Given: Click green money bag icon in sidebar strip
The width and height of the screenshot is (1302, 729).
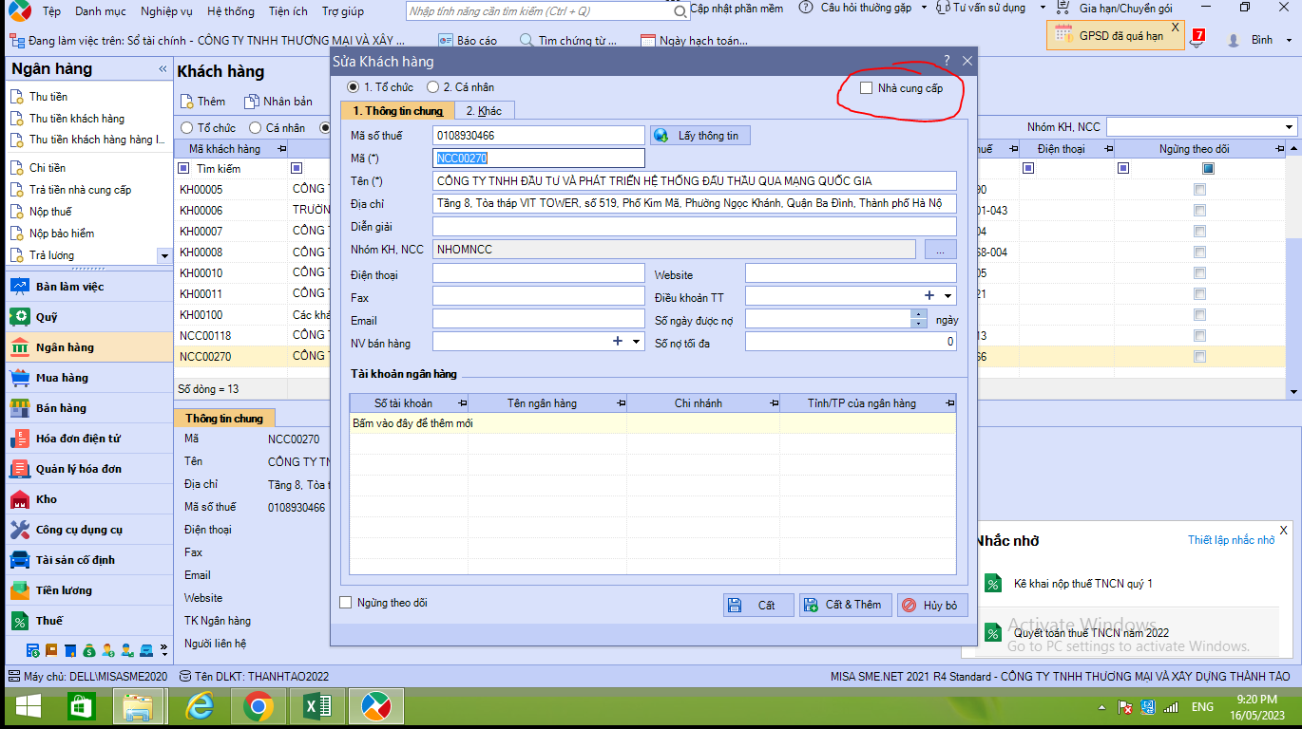Looking at the screenshot, I should point(89,650).
